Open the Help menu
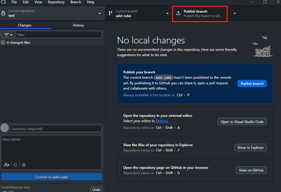The image size is (281, 192). 91,2
